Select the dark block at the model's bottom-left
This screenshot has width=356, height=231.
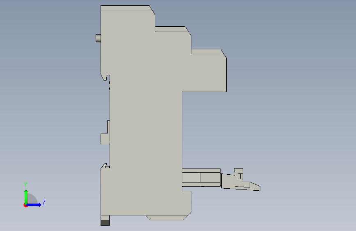coord(105,223)
